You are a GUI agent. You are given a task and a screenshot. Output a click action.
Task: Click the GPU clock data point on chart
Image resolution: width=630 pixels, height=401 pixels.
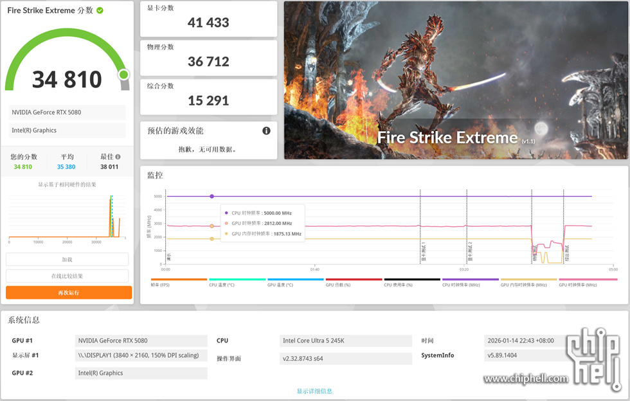pyautogui.click(x=212, y=226)
